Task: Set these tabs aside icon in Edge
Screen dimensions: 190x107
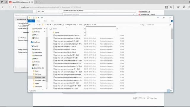Action: click(6, 2)
